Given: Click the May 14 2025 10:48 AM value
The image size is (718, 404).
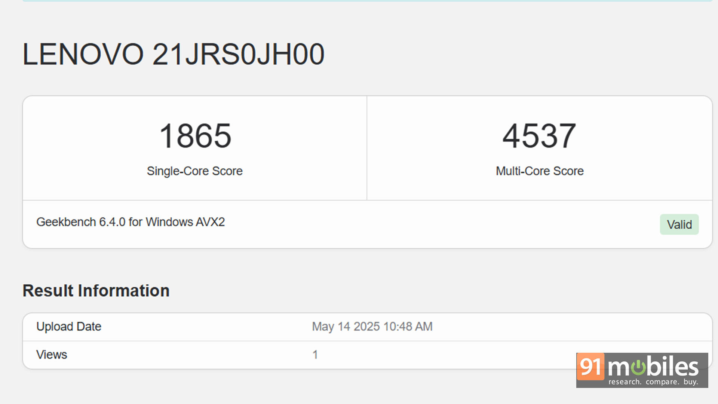Looking at the screenshot, I should (x=372, y=327).
